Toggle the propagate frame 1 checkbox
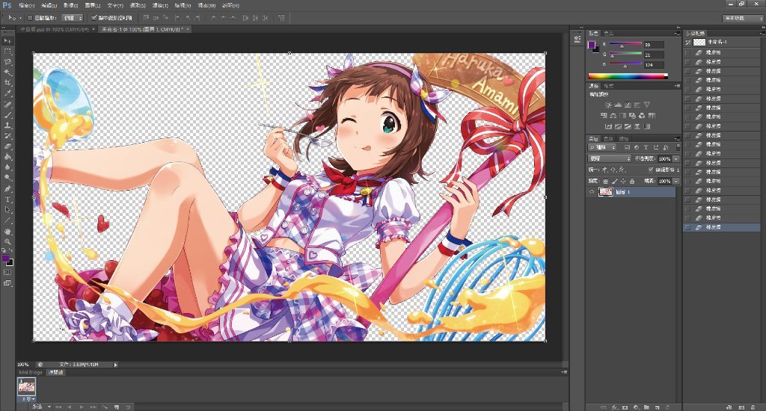 pos(651,170)
